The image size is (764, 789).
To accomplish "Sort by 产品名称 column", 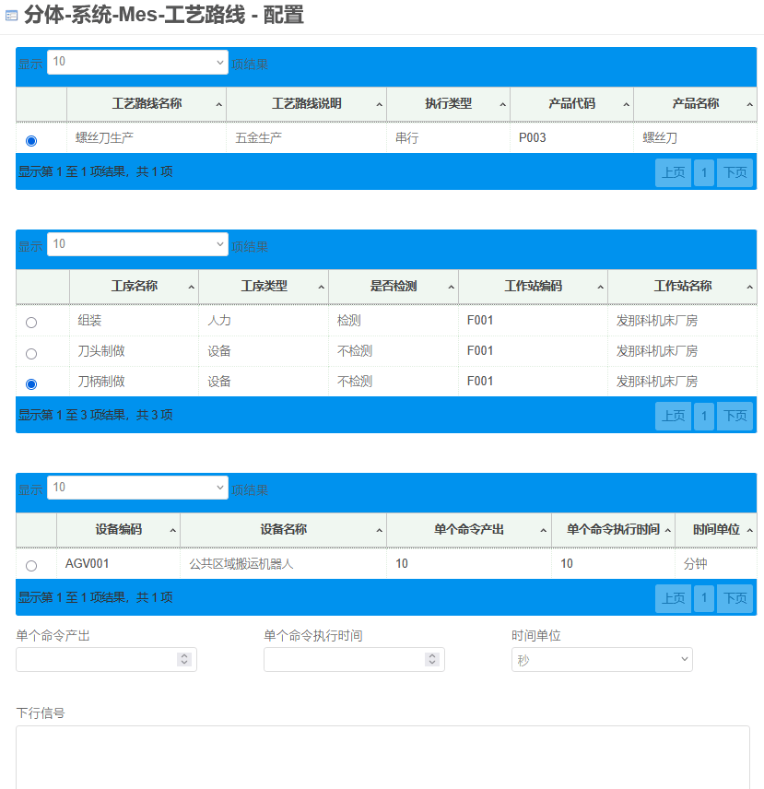I will 696,104.
